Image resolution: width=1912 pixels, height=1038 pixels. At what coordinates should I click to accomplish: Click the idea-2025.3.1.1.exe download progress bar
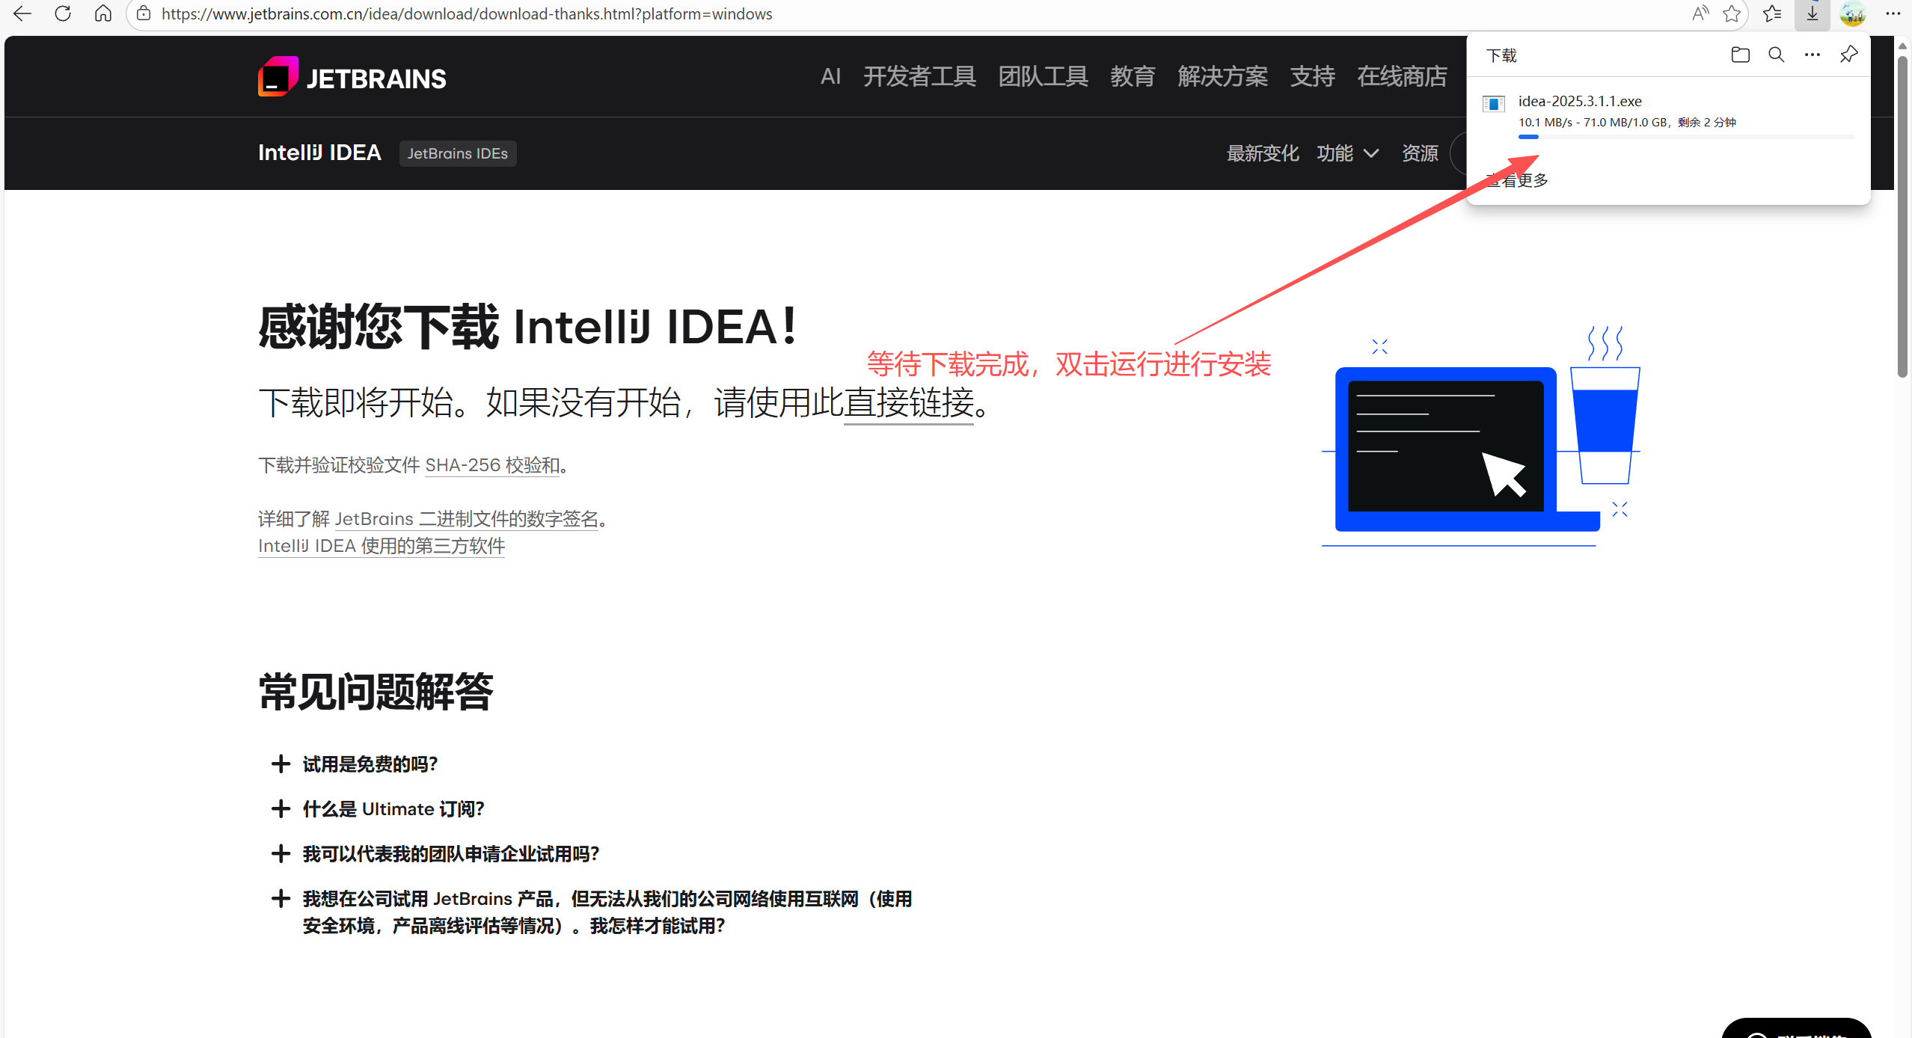tap(1686, 137)
